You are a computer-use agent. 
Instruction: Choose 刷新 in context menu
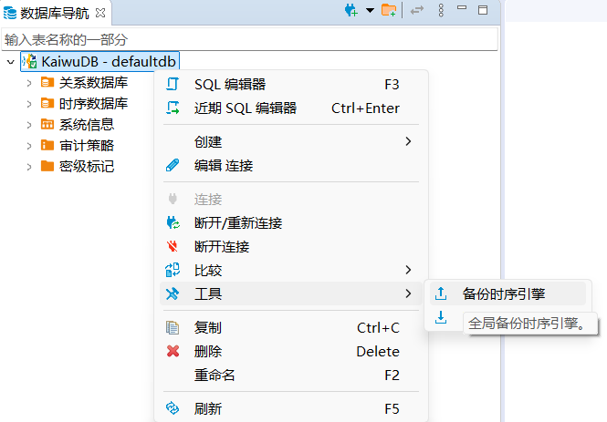(x=291, y=408)
